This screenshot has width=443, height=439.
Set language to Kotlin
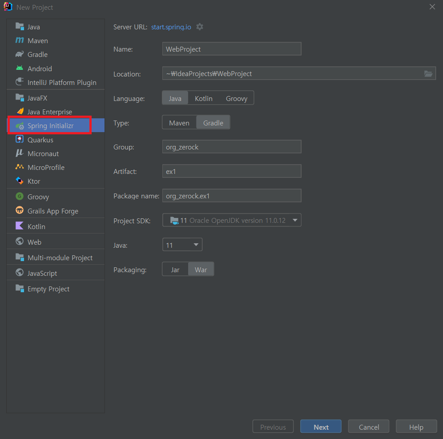[x=203, y=98]
